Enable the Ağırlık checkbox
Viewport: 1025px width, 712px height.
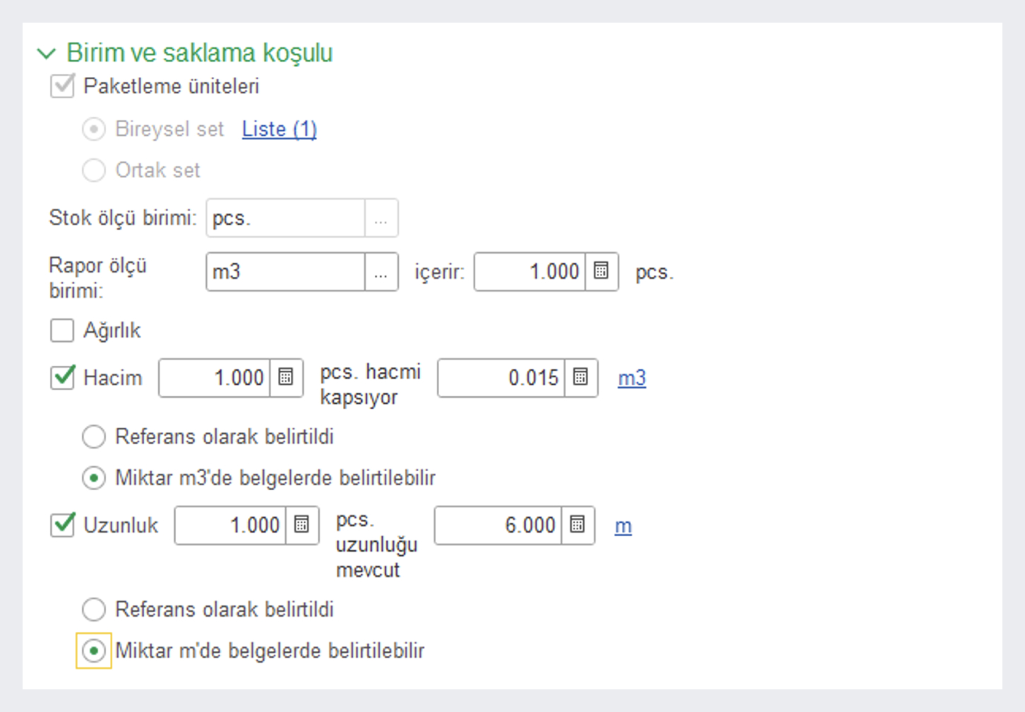[62, 330]
